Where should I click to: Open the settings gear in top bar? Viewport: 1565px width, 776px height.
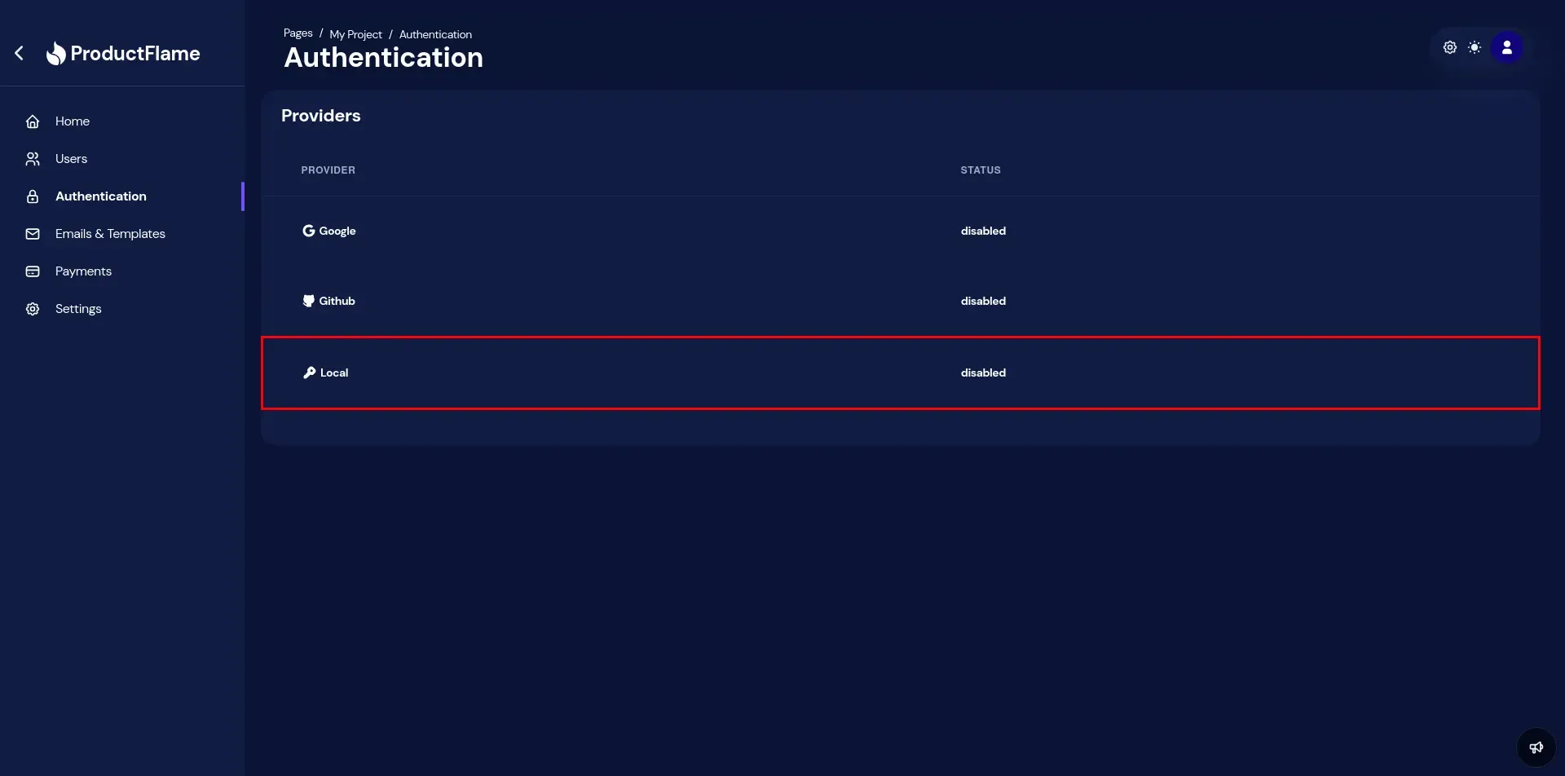pos(1449,48)
